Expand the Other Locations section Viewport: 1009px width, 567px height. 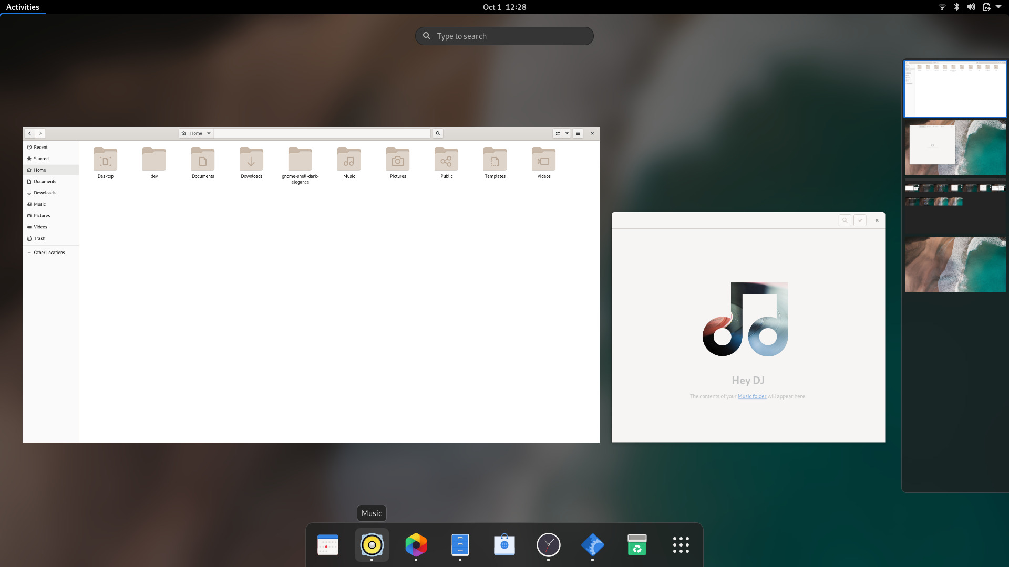[49, 252]
